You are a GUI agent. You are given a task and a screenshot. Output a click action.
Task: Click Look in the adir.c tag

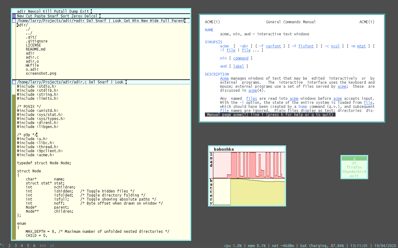tap(119, 82)
